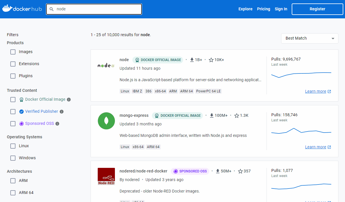Focus the search field containing node
This screenshot has width=345, height=202.
tap(97, 9)
